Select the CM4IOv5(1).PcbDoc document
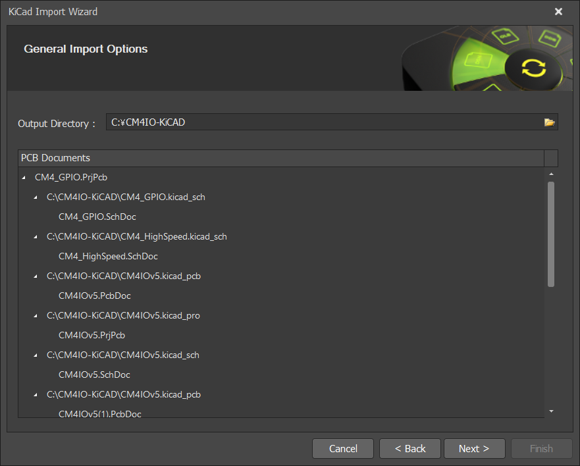The width and height of the screenshot is (580, 466). click(99, 413)
